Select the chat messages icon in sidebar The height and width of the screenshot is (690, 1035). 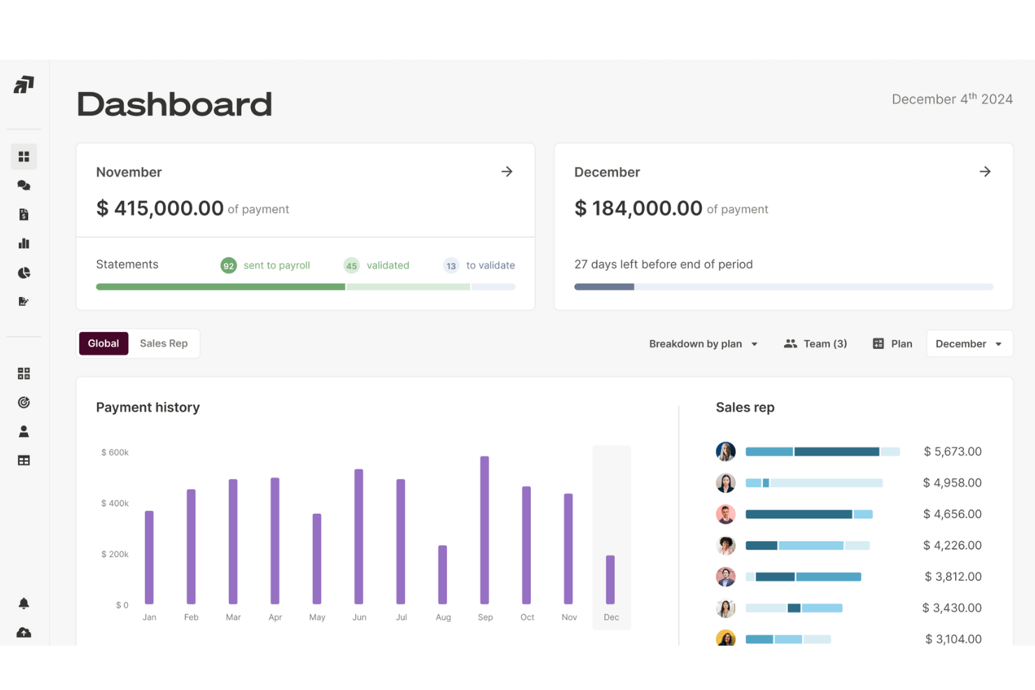pyautogui.click(x=24, y=185)
